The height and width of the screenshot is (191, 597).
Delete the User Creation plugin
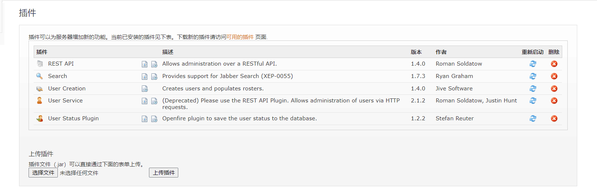(x=554, y=89)
